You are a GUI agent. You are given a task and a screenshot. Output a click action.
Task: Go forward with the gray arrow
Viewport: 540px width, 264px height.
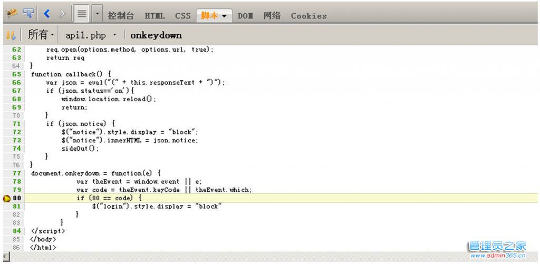click(62, 13)
